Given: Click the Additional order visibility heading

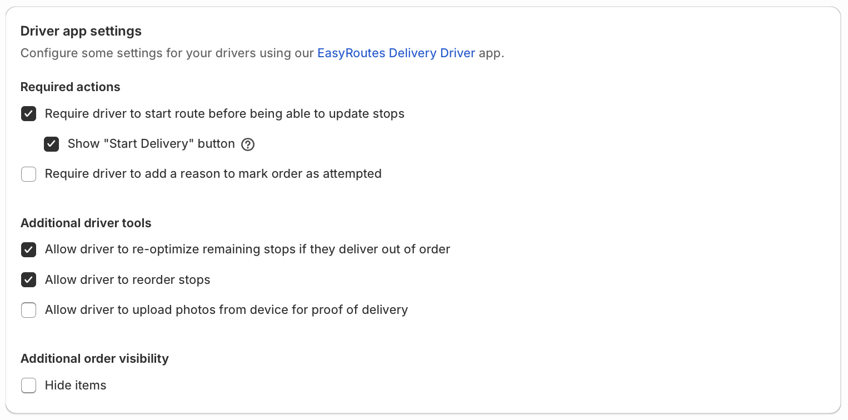Looking at the screenshot, I should 94,359.
